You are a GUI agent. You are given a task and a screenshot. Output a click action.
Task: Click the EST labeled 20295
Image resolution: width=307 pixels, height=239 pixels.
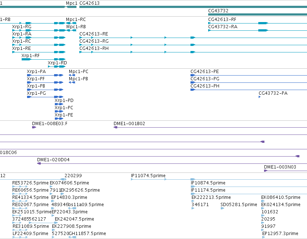pyautogui.click(x=268, y=219)
